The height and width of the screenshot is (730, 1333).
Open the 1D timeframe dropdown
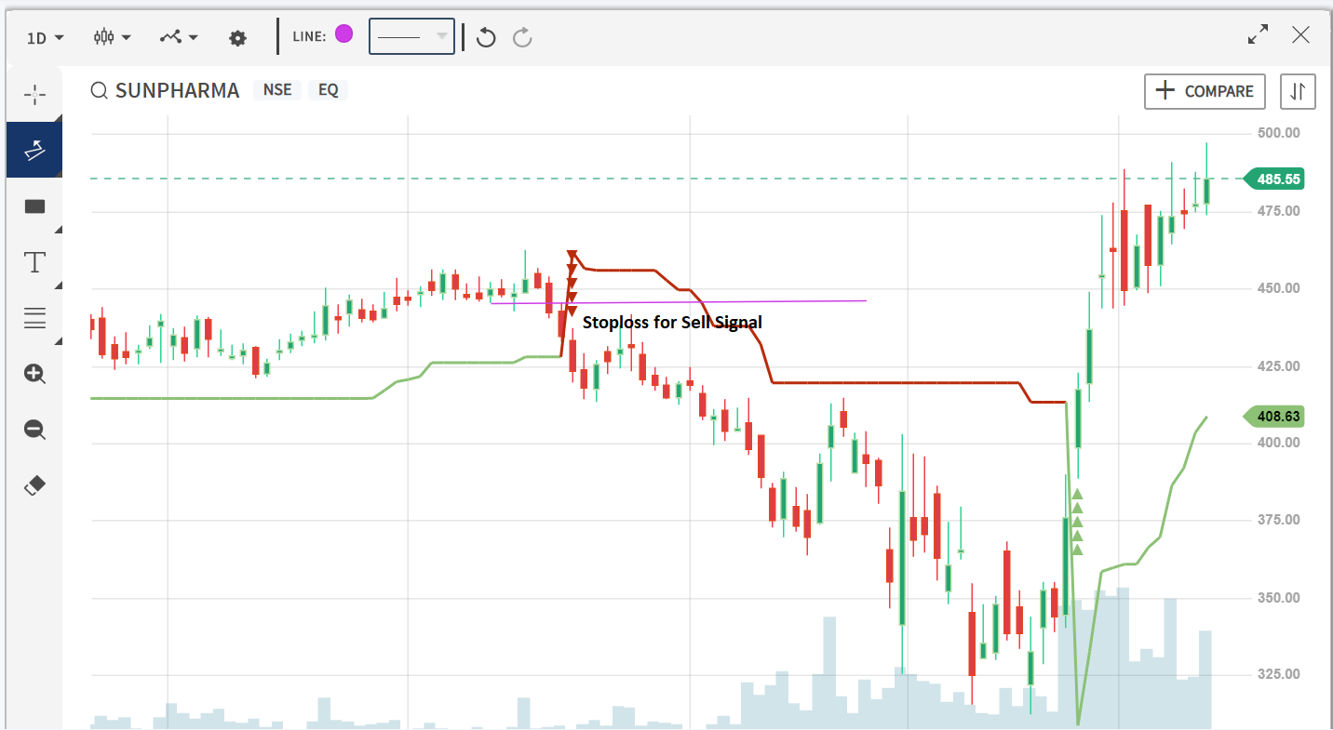45,37
